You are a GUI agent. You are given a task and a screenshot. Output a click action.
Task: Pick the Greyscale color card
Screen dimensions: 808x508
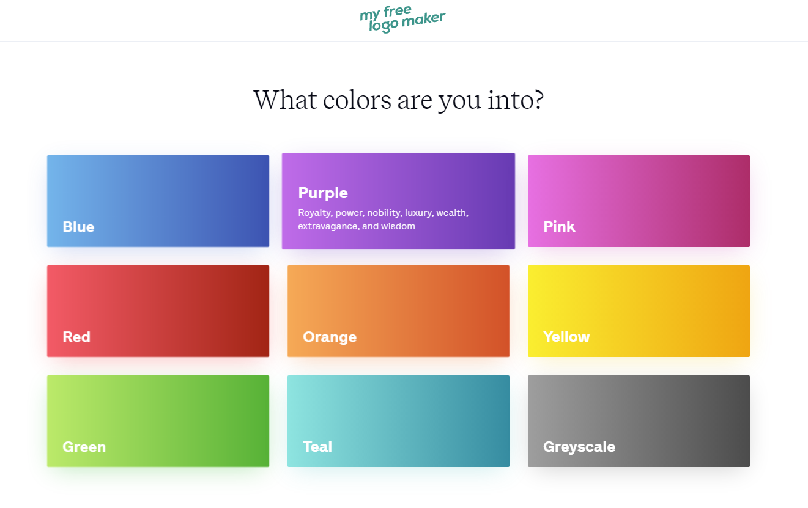pyautogui.click(x=639, y=421)
